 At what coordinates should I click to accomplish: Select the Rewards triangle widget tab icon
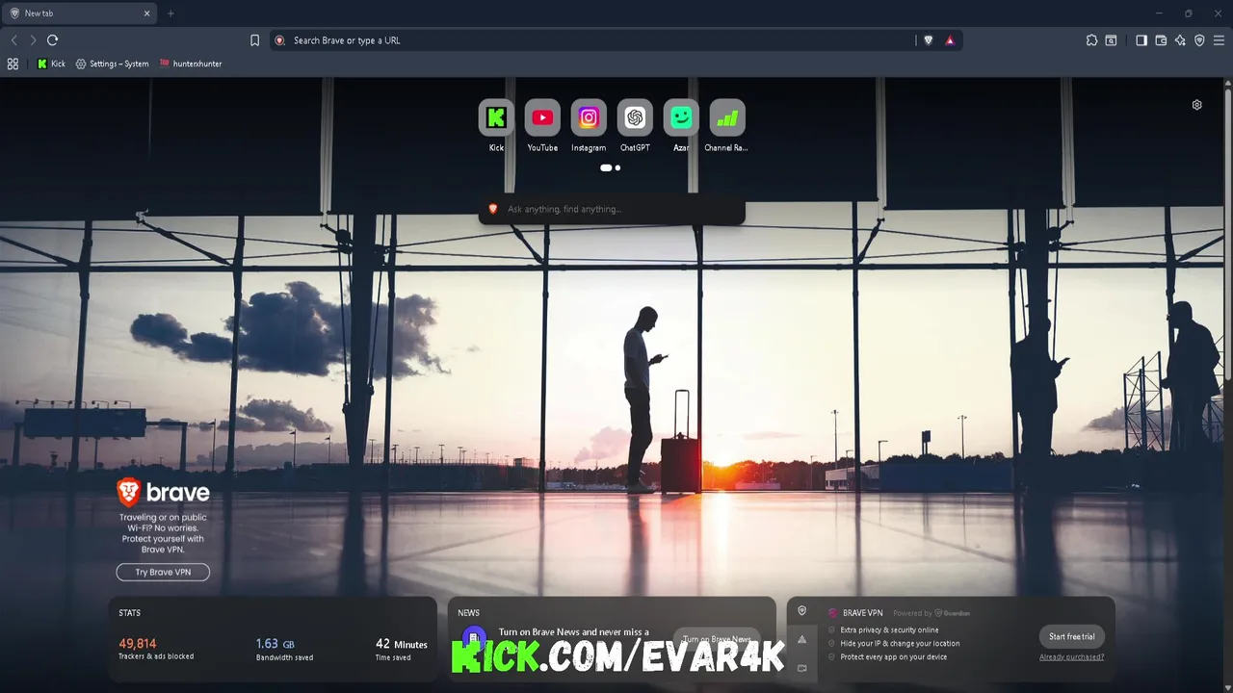point(801,639)
